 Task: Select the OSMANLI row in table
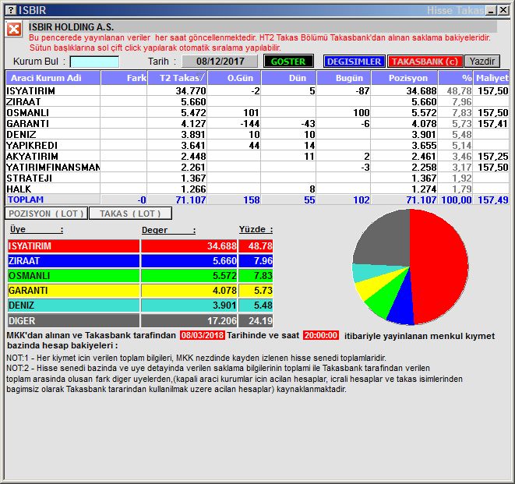point(257,112)
